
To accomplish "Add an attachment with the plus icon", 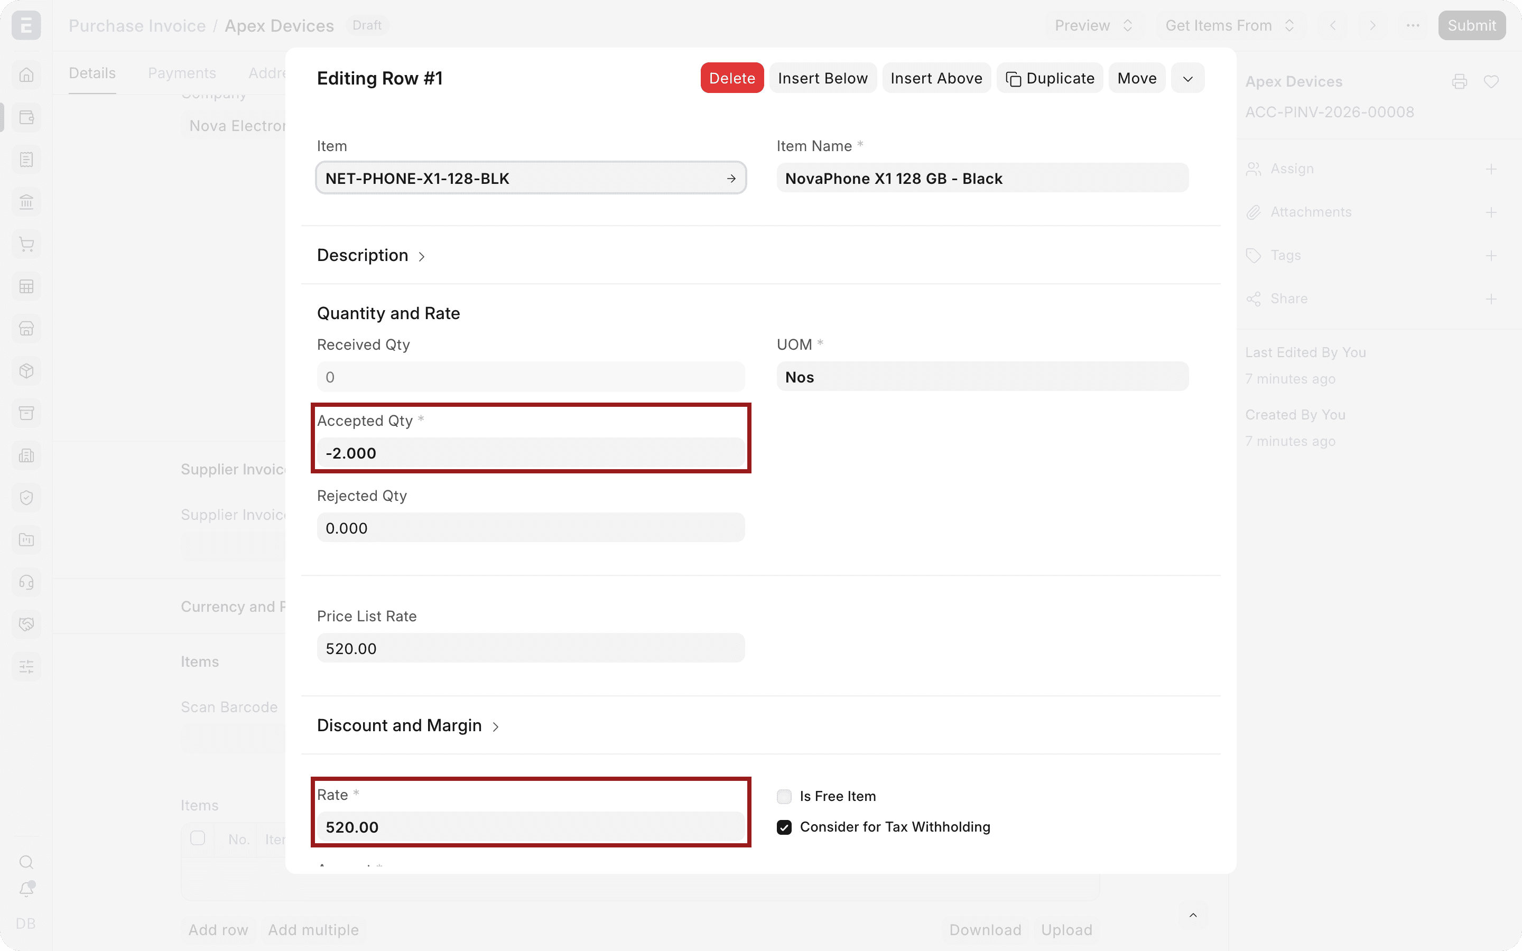I will click(x=1491, y=212).
